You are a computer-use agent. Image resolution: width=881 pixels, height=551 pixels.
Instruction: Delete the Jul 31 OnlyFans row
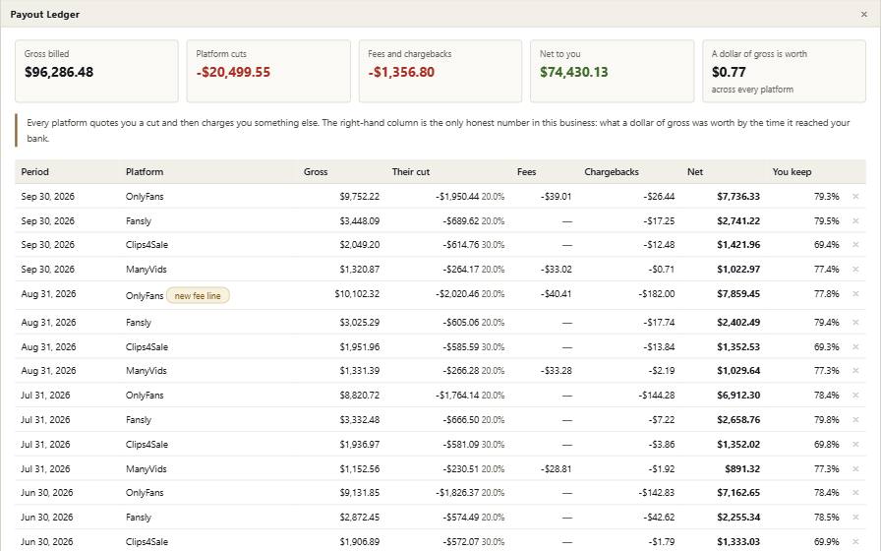pos(855,396)
